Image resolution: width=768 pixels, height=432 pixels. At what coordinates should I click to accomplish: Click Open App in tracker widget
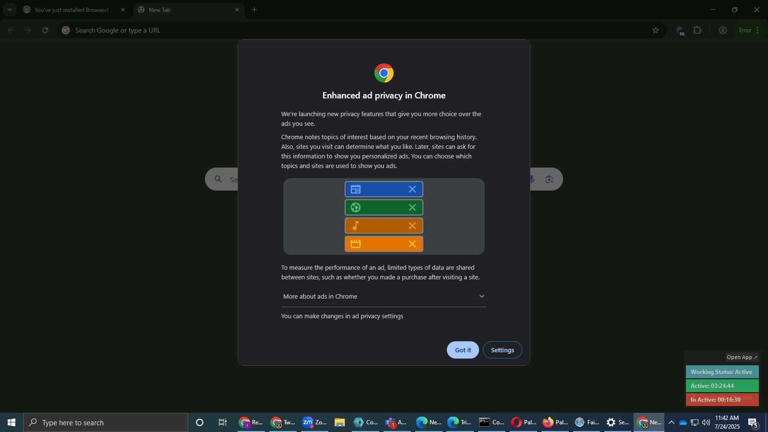point(742,357)
